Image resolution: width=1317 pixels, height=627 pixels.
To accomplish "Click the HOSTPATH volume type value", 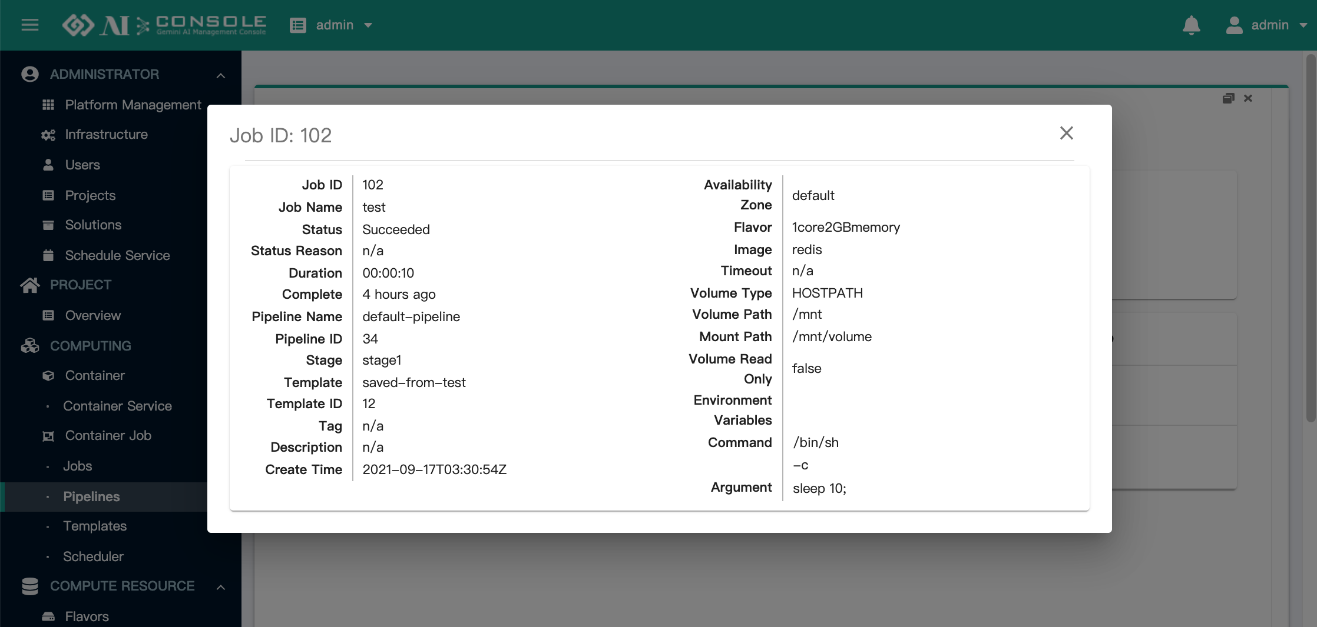I will point(827,293).
